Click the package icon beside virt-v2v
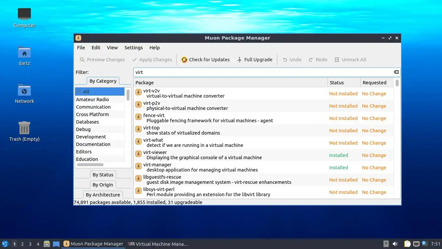Screen dimensions: 442x249 138,92
